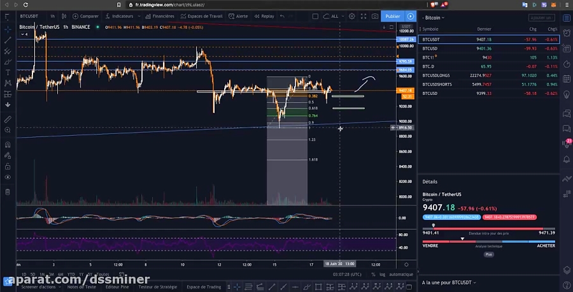Collapse the indicator legend showing 4
Image resolution: width=573 pixels, height=292 pixels.
tap(24, 34)
